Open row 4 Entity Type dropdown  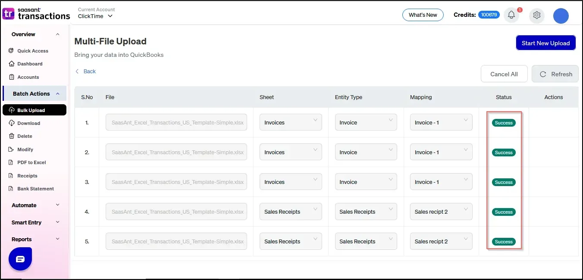click(366, 212)
